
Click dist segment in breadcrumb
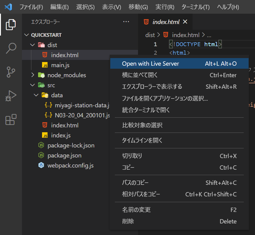point(150,35)
